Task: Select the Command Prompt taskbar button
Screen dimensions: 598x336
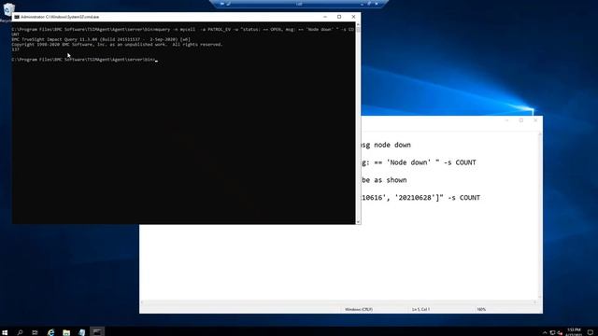Action: [97, 332]
